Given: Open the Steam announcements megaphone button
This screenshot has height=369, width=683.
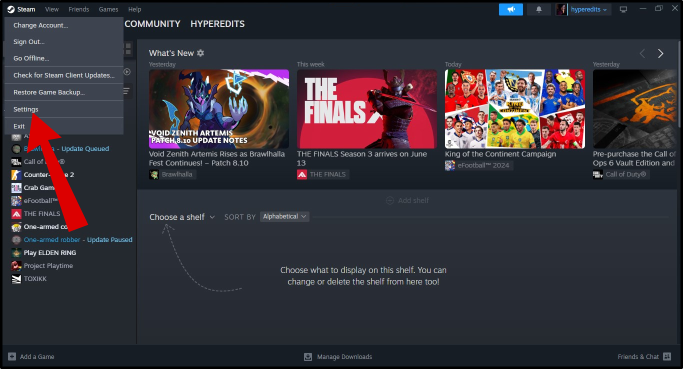Looking at the screenshot, I should coord(511,9).
